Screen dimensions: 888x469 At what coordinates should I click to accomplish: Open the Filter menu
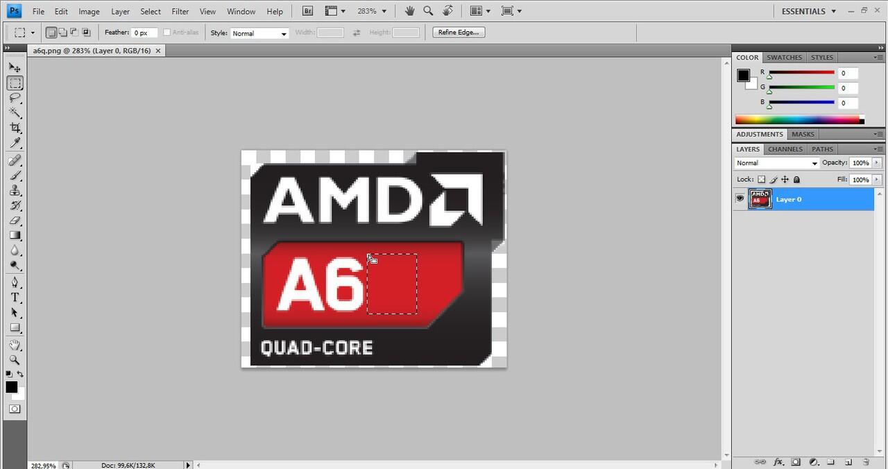[x=180, y=11]
